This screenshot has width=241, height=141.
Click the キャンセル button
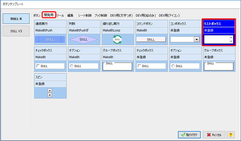coord(214,134)
